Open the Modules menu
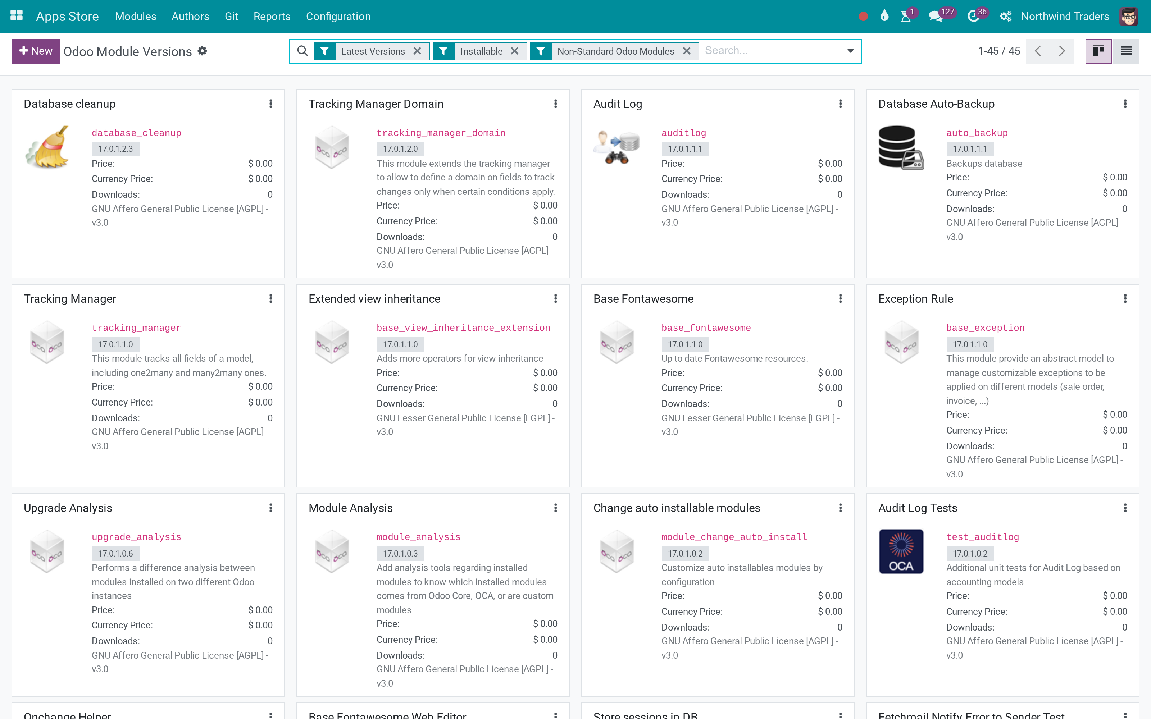 136,16
